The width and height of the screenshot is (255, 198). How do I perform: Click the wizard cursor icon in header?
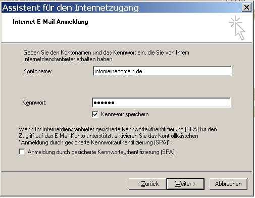click(x=237, y=28)
